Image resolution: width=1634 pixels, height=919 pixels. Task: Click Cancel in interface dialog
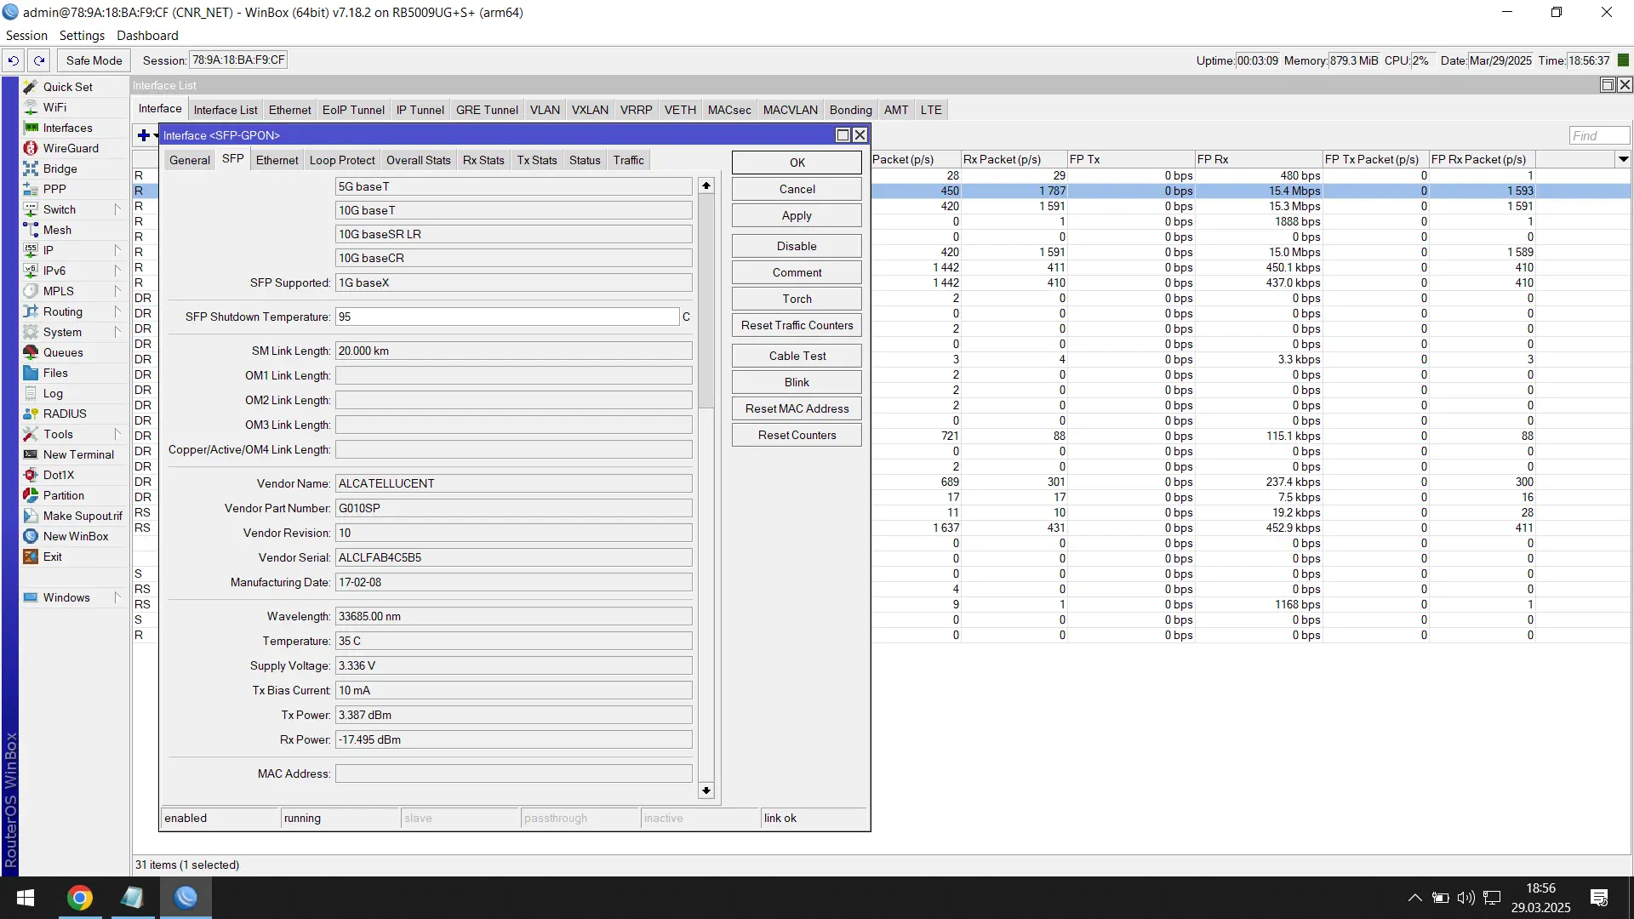point(797,189)
